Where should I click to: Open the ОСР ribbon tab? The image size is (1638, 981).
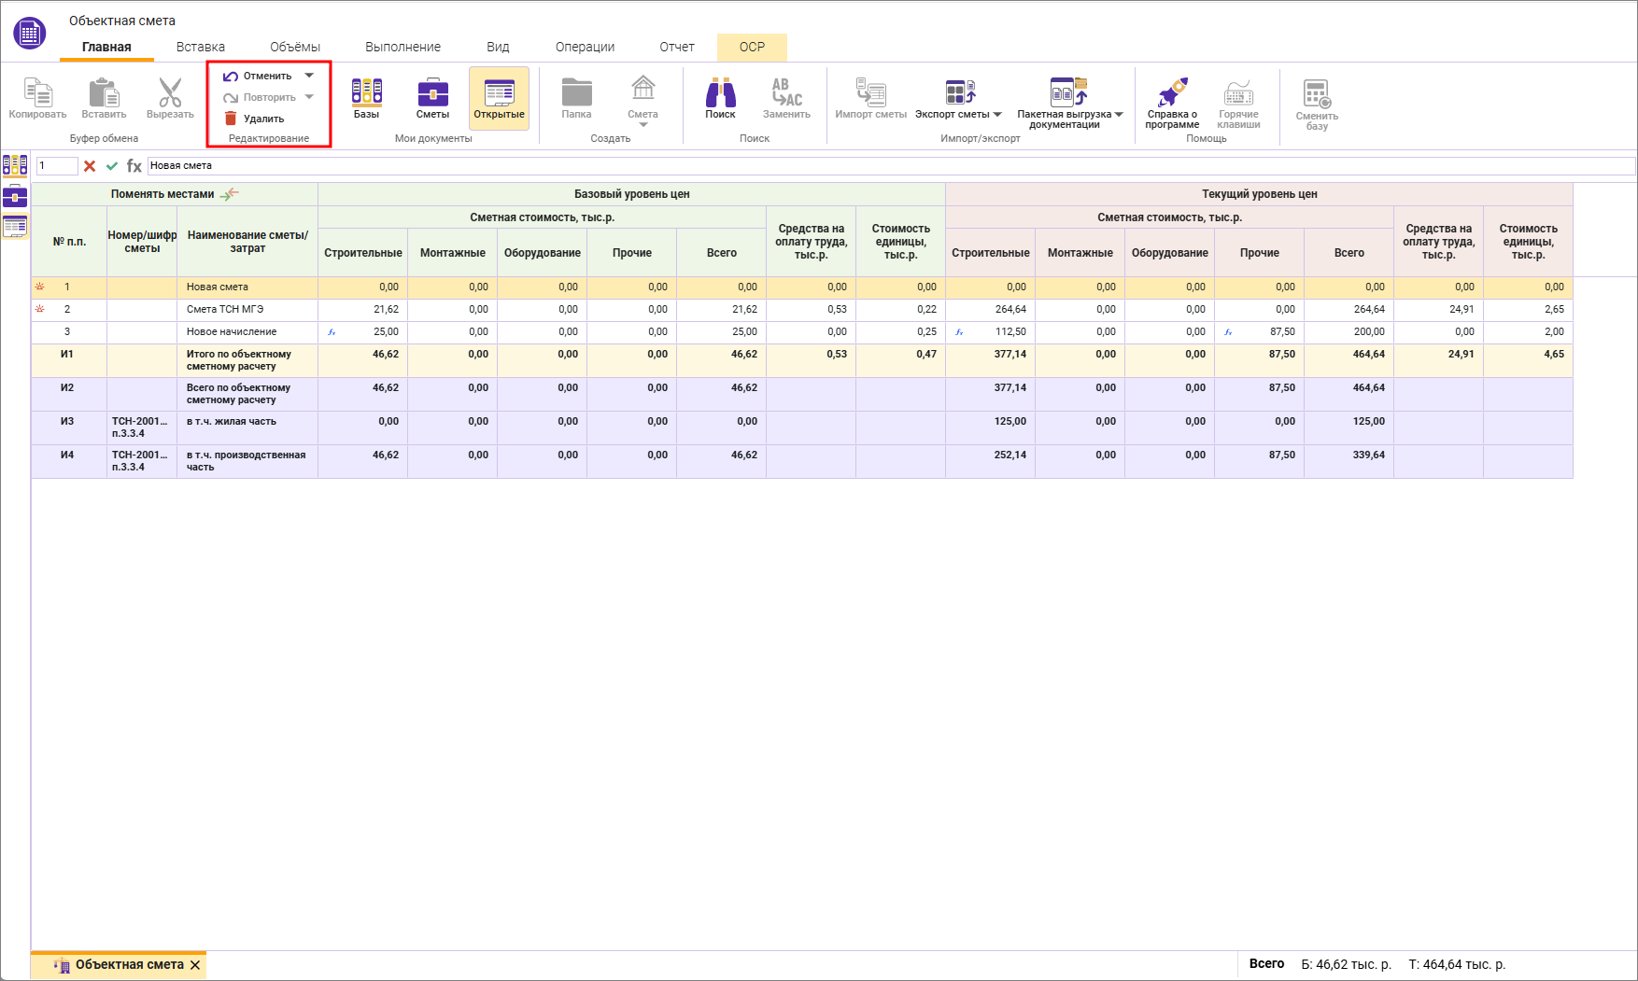[x=752, y=47]
